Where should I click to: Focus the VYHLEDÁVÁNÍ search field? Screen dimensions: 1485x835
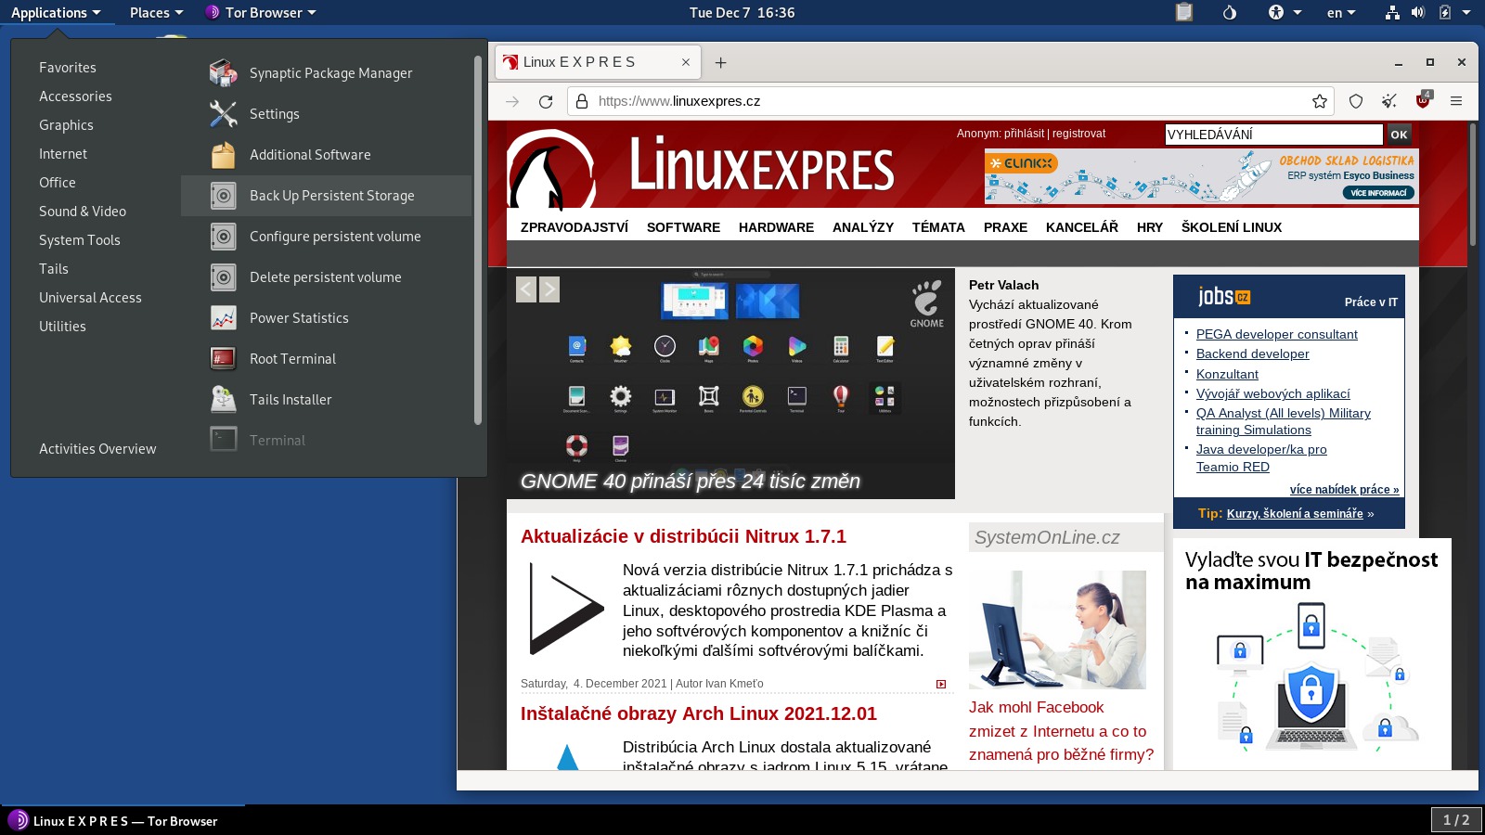(1273, 135)
